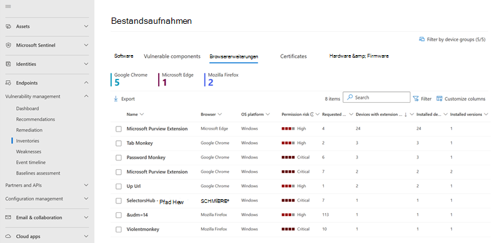
Task: Click the Cloud apps cloud icon
Action: click(x=9, y=237)
